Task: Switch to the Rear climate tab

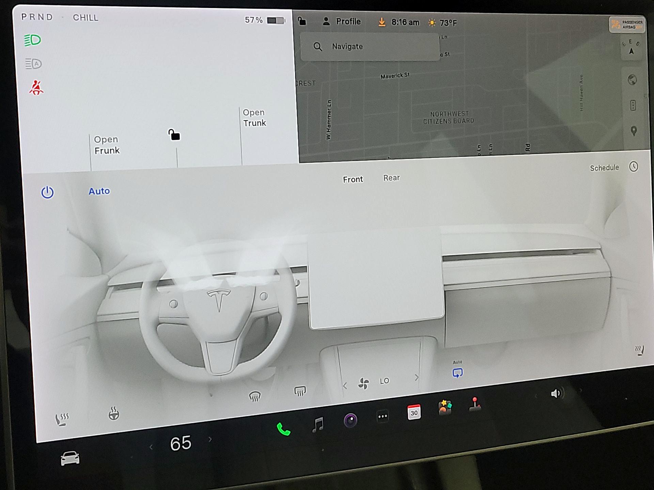Action: click(391, 178)
